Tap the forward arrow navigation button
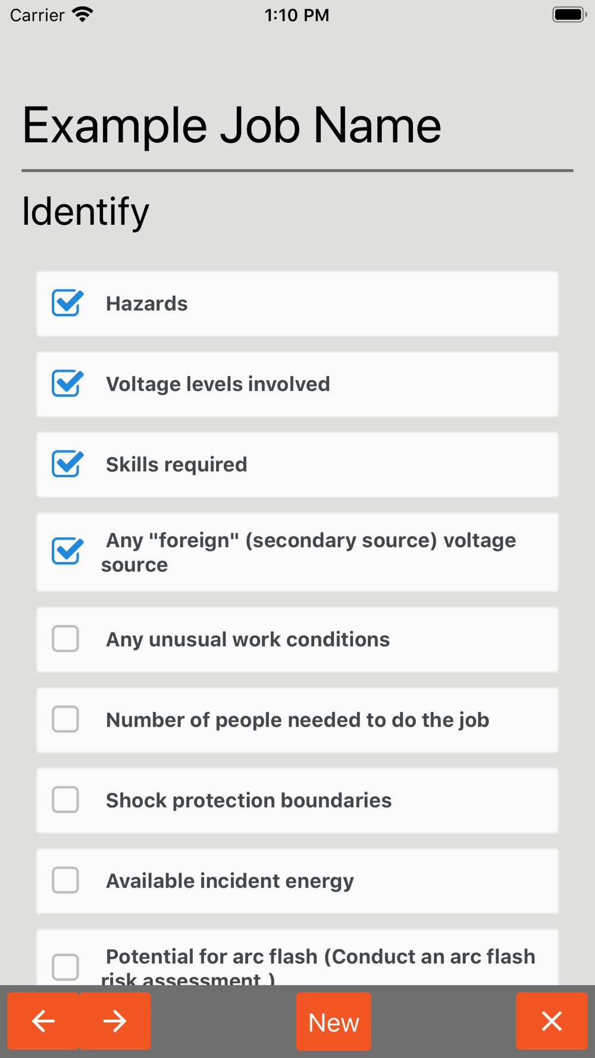The height and width of the screenshot is (1058, 595). pos(115,1021)
